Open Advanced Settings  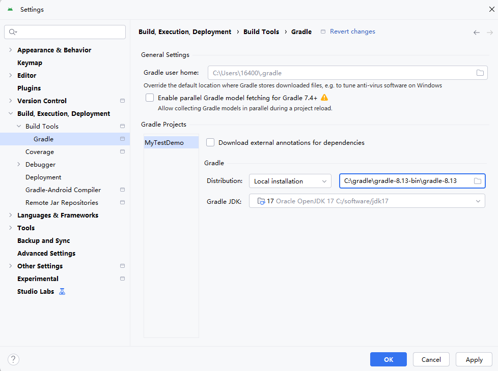(x=46, y=254)
